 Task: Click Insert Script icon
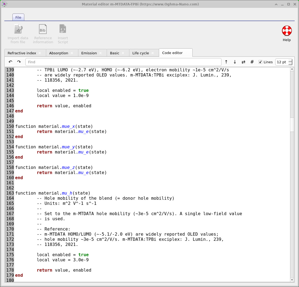[63, 29]
